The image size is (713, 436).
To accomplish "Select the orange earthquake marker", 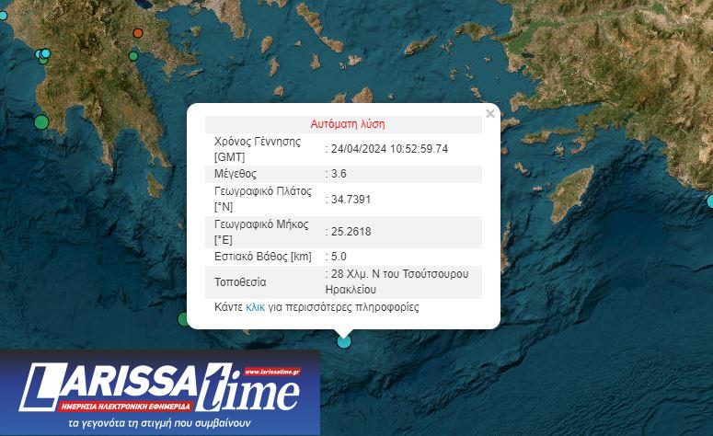I will click(x=138, y=33).
